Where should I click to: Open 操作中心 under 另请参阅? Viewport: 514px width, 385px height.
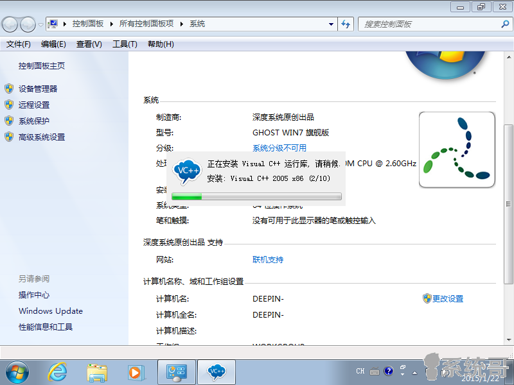click(34, 295)
